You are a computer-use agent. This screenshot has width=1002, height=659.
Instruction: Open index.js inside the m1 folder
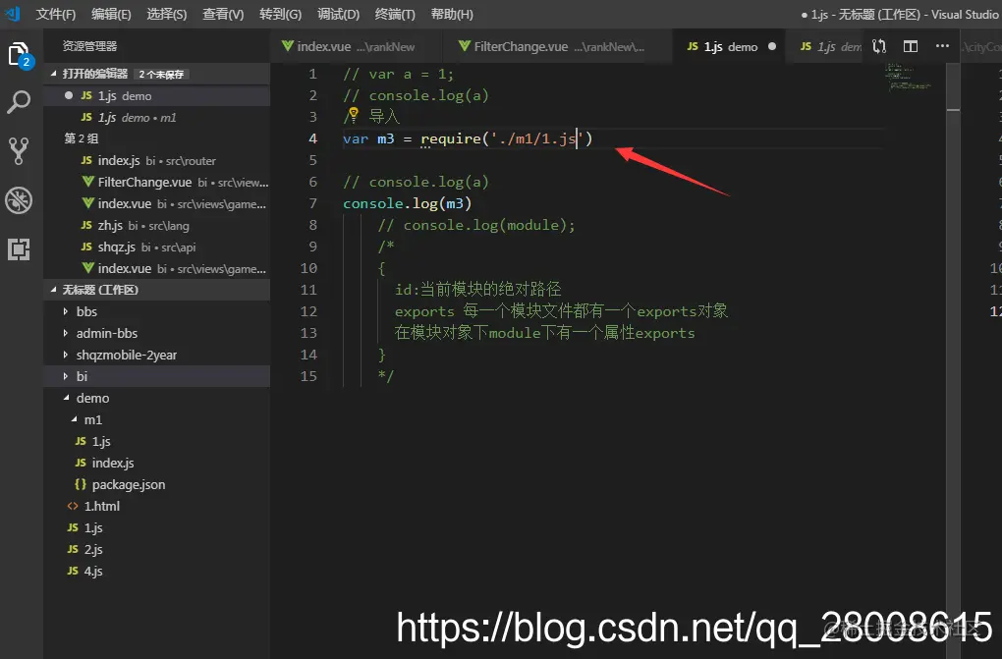click(156, 463)
